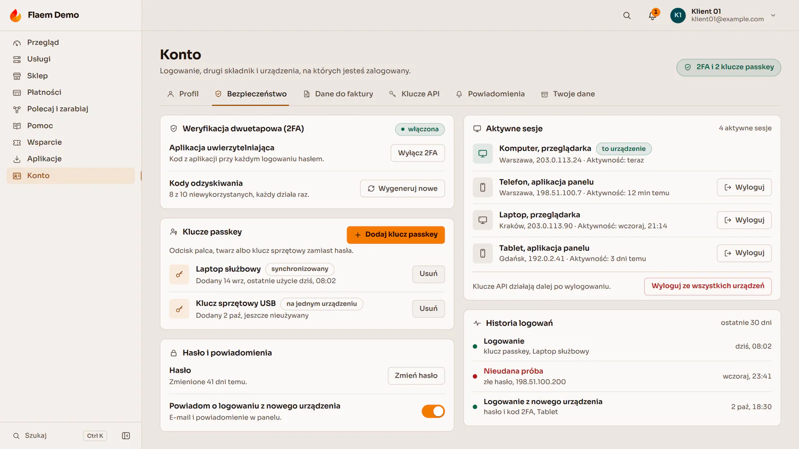Select the Powiadomienia tab
799x449 pixels.
click(490, 94)
